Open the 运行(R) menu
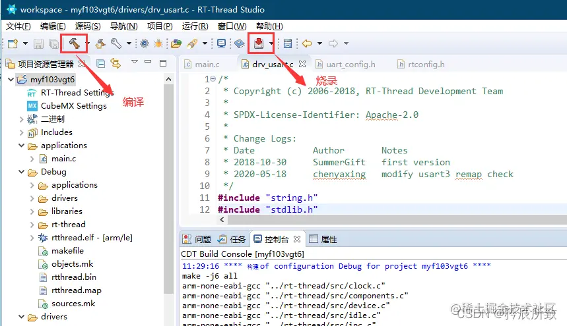The width and height of the screenshot is (567, 326). point(195,26)
